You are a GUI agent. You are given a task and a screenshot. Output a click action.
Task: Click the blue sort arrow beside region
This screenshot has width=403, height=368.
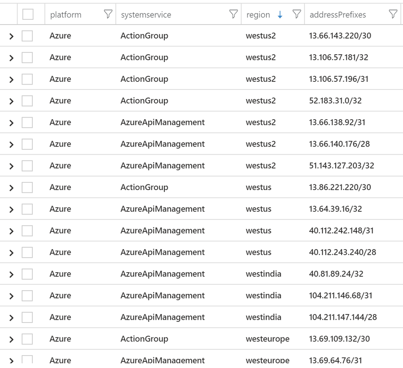[x=280, y=14]
